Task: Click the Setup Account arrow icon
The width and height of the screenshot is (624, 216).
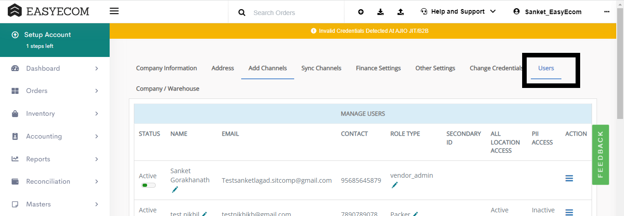Action: [x=15, y=35]
